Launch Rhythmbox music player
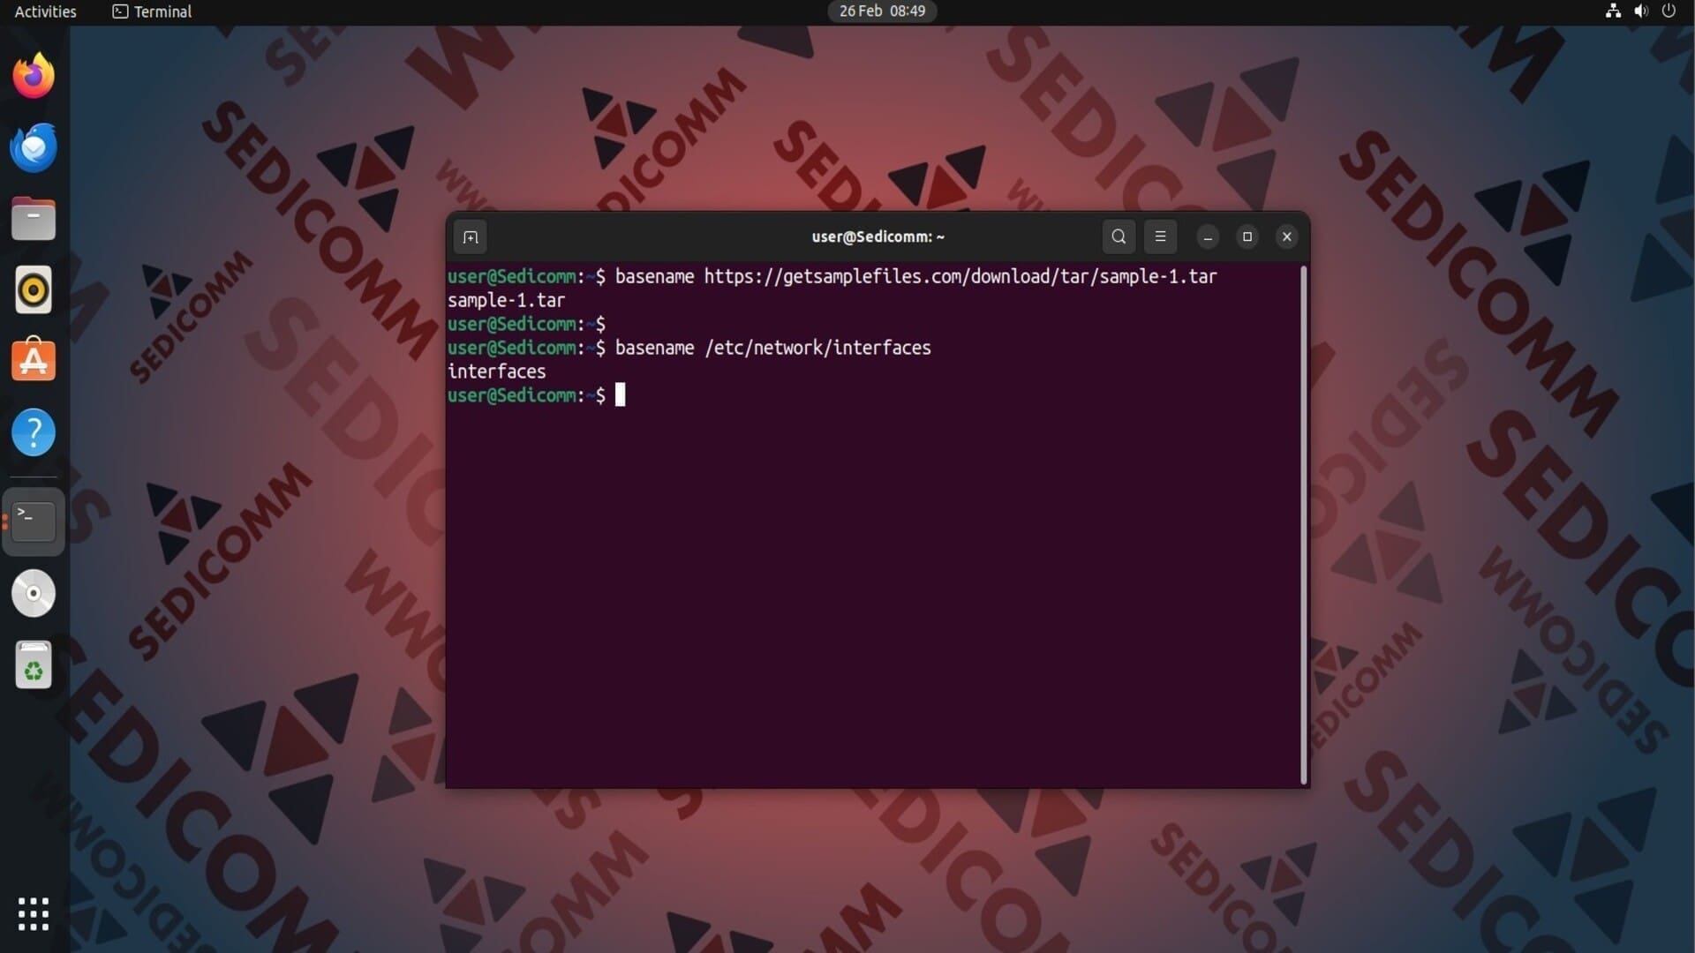The image size is (1695, 953). point(34,289)
